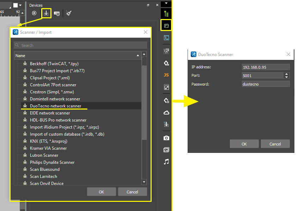Select DuoTecno network scanner entry
This screenshot has height=211, width=305.
55,106
